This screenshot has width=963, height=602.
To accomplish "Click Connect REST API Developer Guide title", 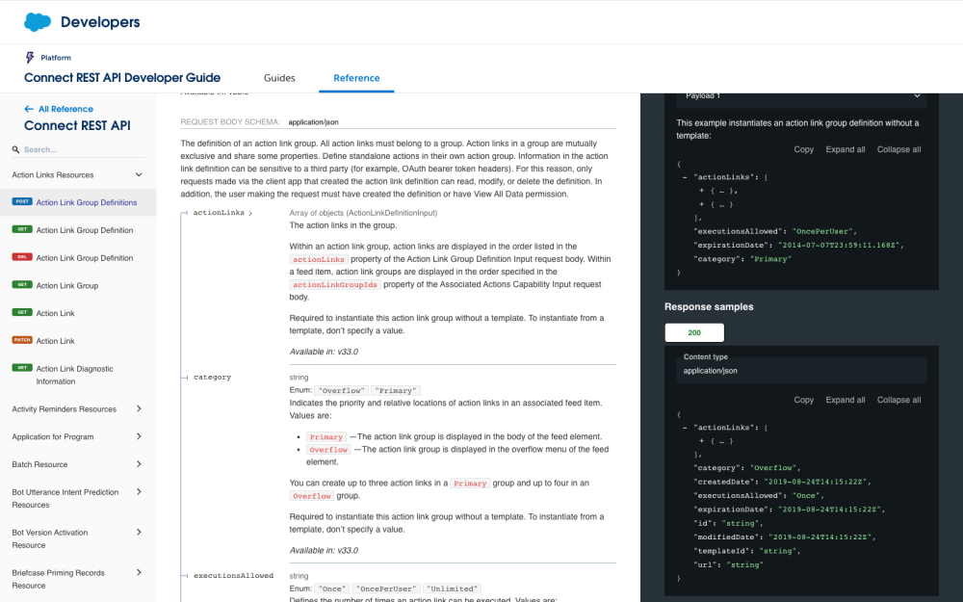I will (x=122, y=77).
